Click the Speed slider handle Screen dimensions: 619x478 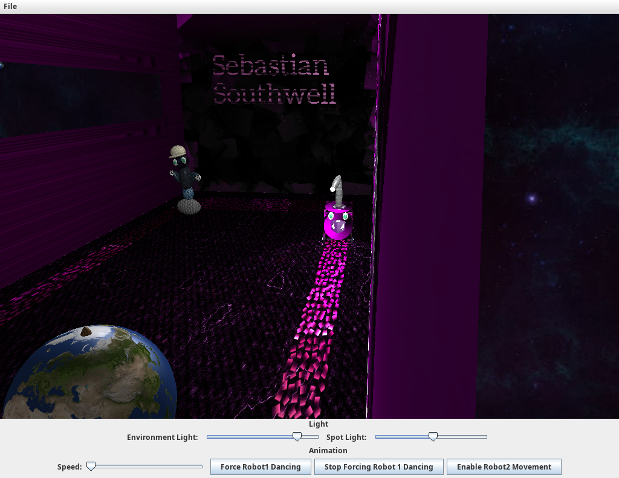[x=91, y=467]
